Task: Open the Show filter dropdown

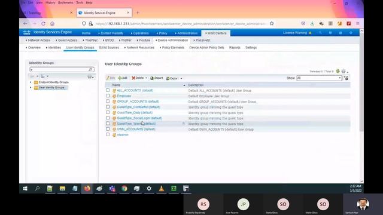Action: point(319,78)
